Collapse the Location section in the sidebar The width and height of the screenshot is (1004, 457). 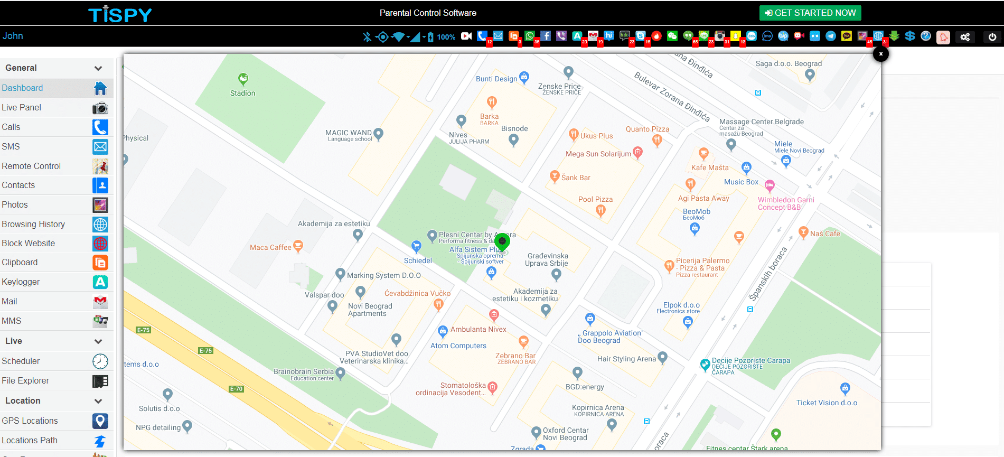point(98,401)
